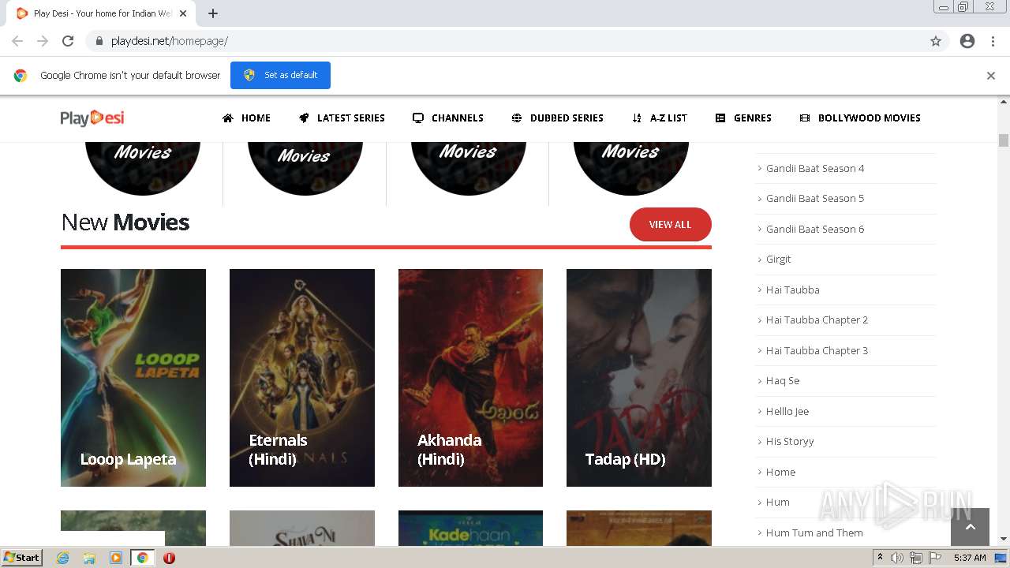The width and height of the screenshot is (1010, 568).
Task: Select the Play Desi browser tab
Action: 103,13
